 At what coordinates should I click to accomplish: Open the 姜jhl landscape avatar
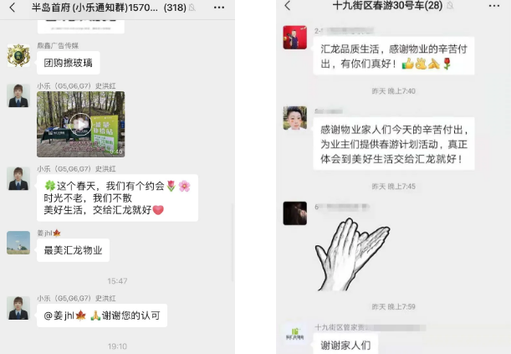coord(18,243)
